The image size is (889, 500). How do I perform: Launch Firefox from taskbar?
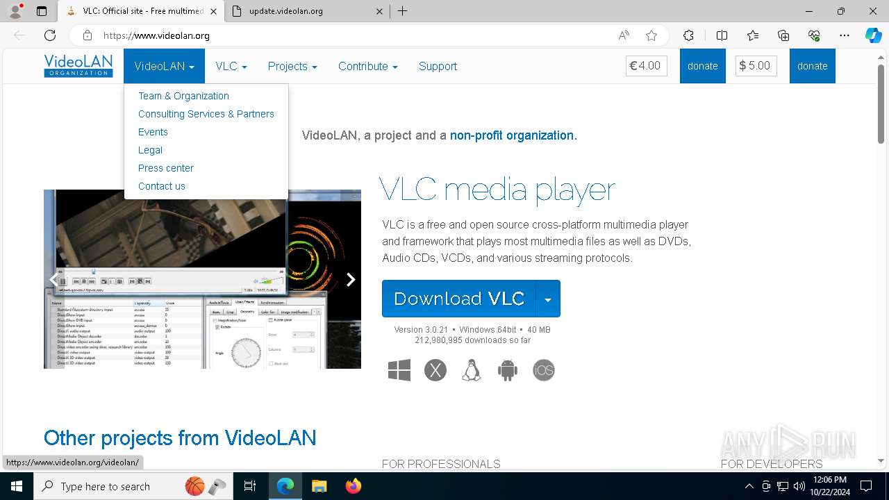tap(354, 486)
